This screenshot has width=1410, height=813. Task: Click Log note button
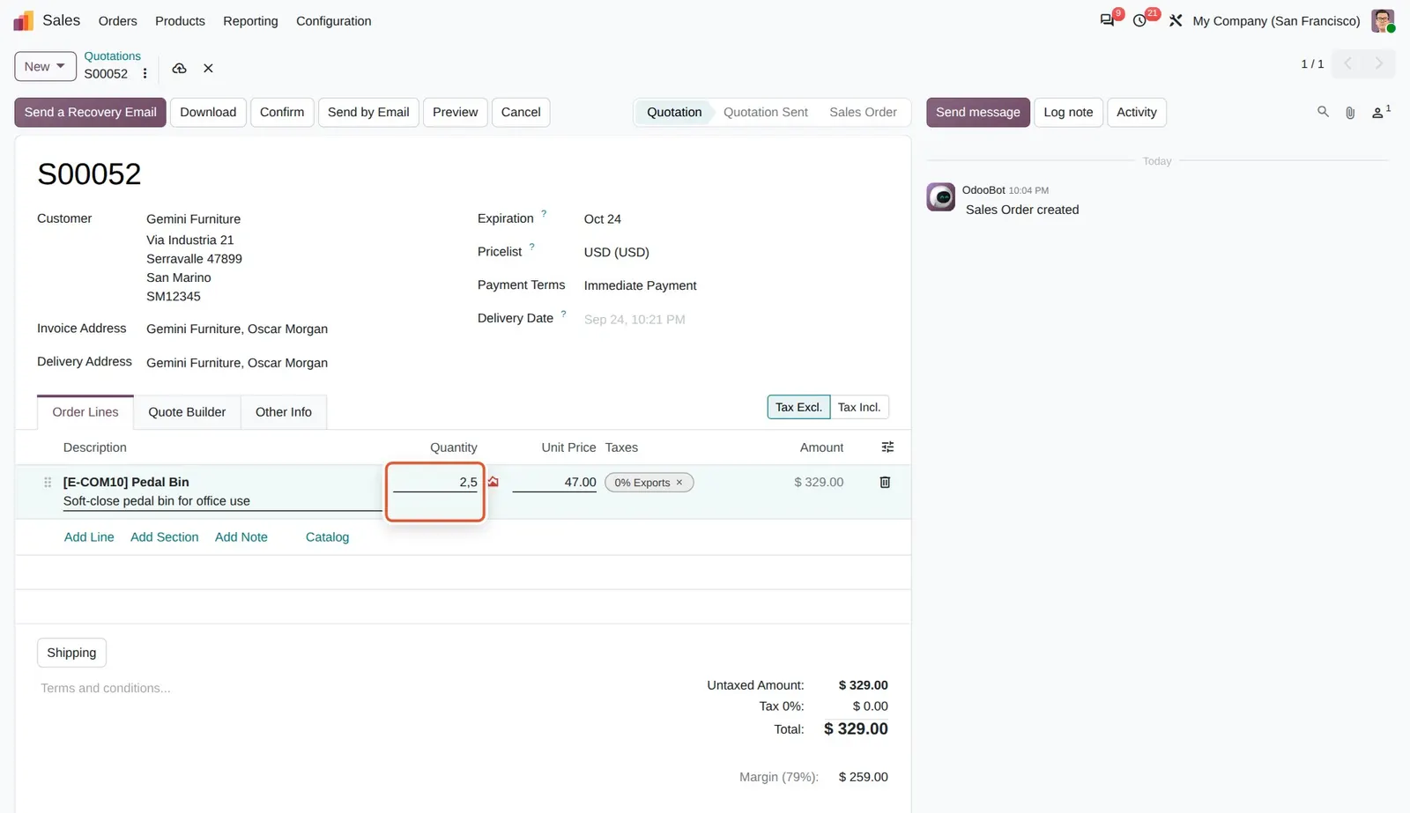coord(1068,112)
